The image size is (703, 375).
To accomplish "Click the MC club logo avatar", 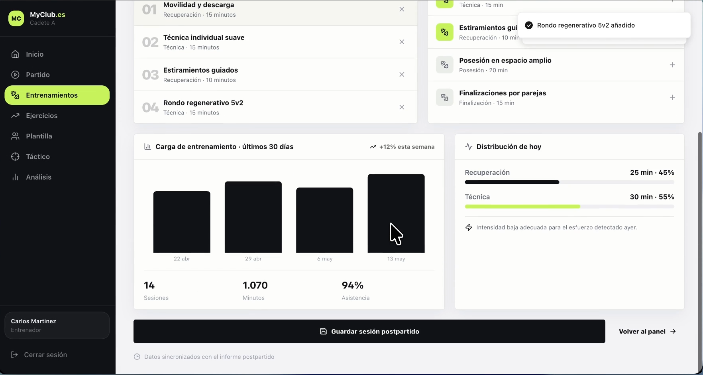I will [16, 18].
